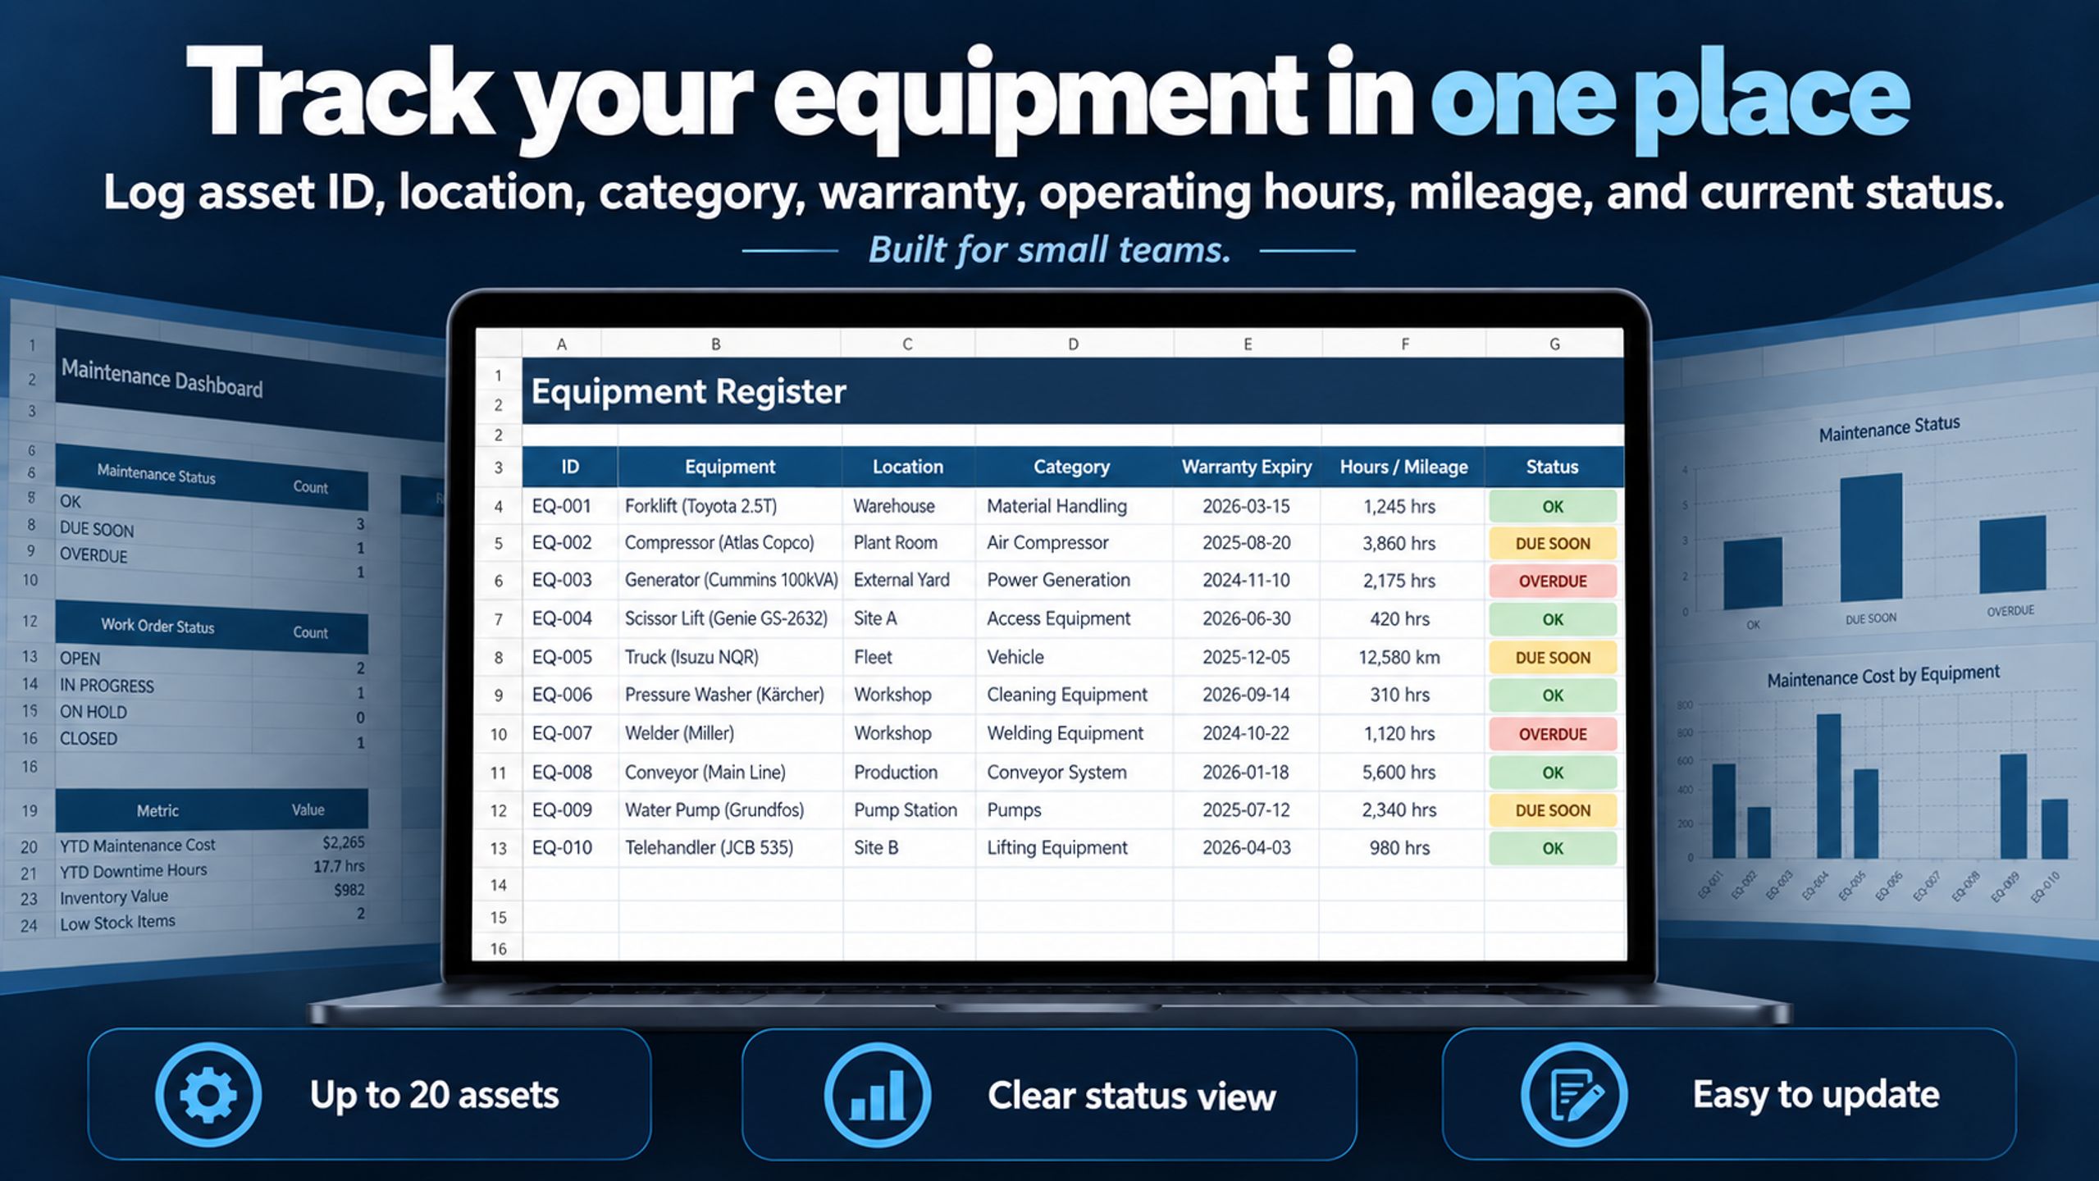
Task: Select the Up to 20 assets card
Action: (x=369, y=1094)
